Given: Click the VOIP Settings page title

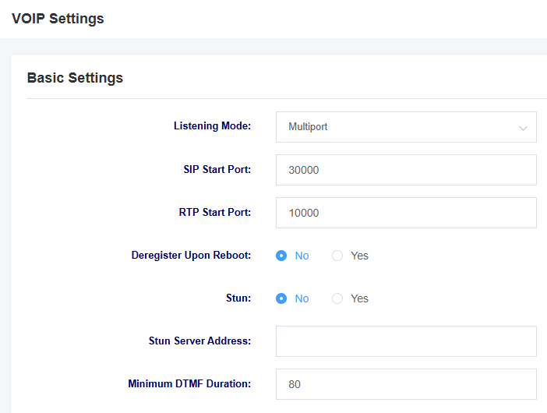Looking at the screenshot, I should click(58, 19).
